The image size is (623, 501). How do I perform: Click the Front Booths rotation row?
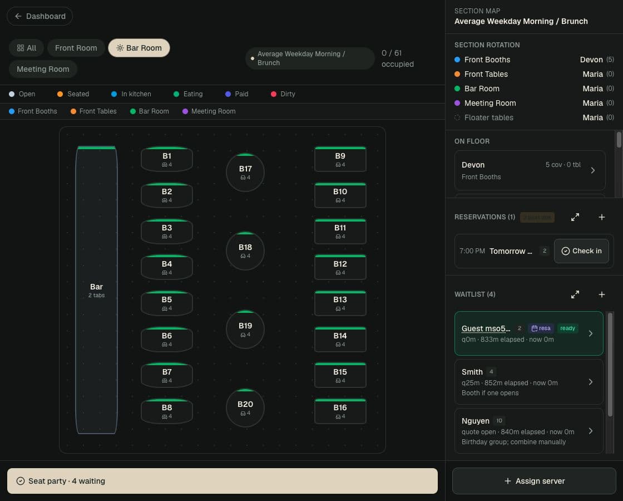[534, 60]
